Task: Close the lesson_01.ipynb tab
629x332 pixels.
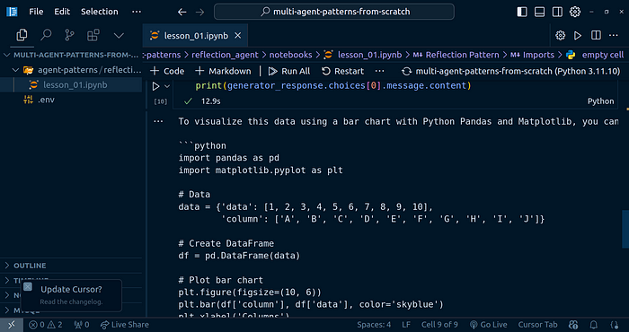Action: point(238,36)
